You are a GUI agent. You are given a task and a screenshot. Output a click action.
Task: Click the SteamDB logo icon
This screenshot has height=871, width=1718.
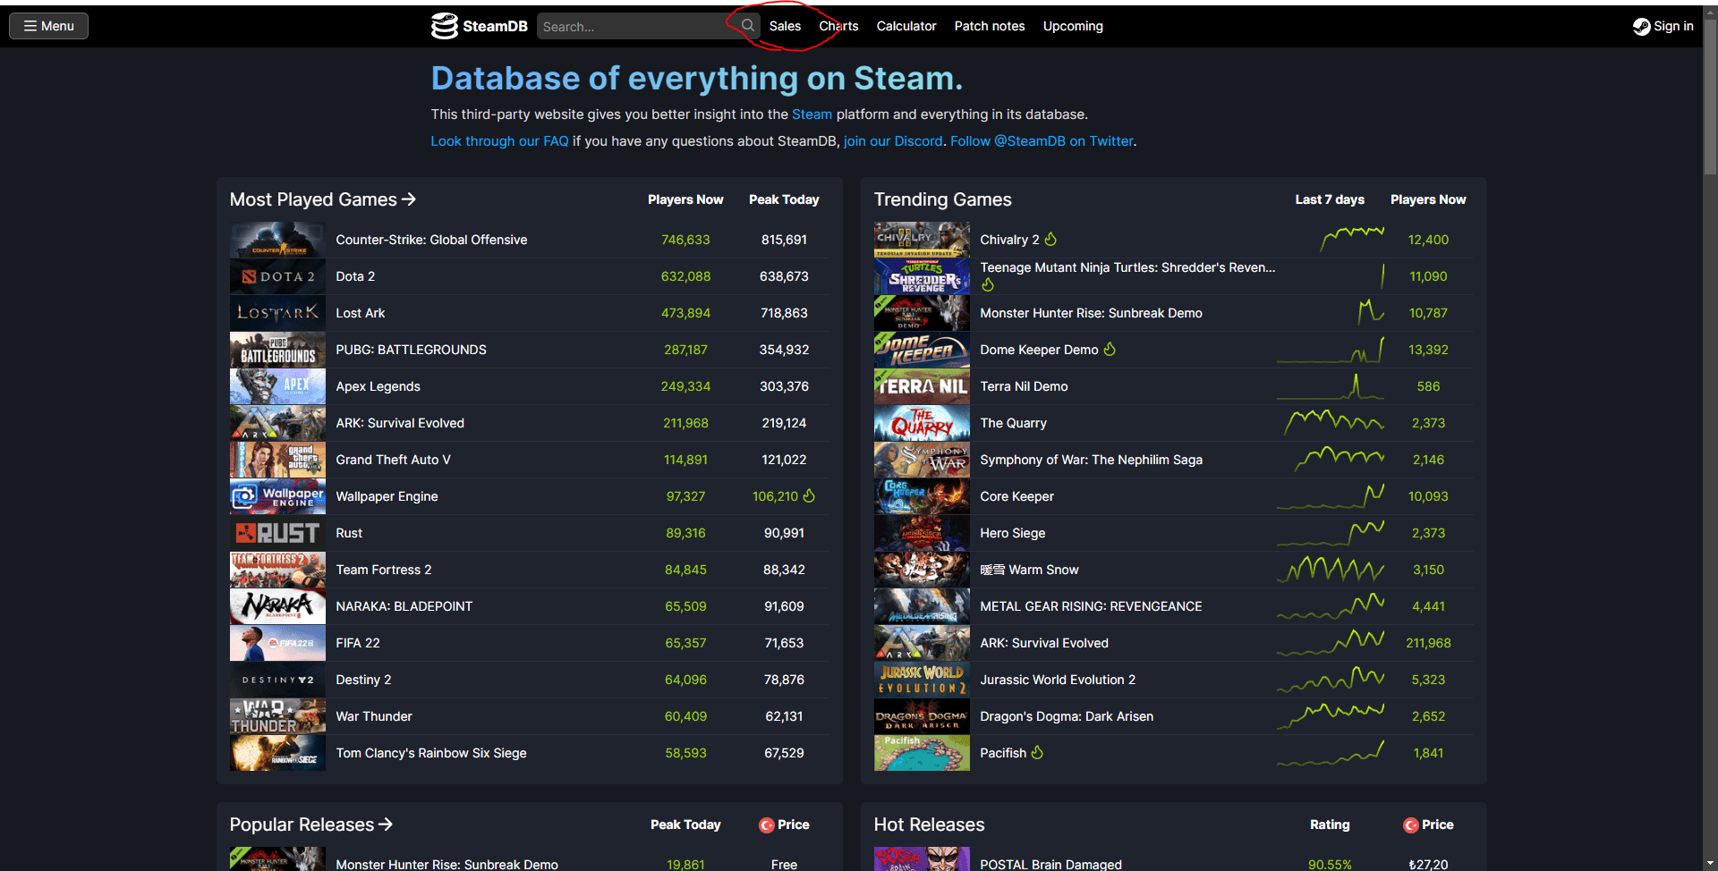tap(444, 26)
